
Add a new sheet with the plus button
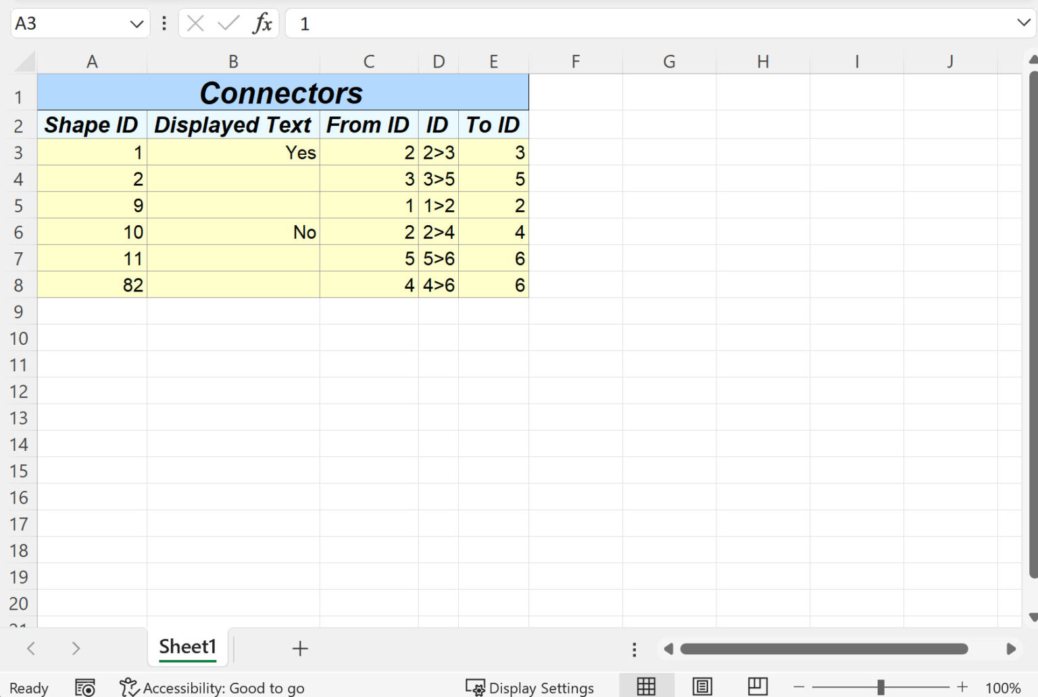tap(300, 649)
